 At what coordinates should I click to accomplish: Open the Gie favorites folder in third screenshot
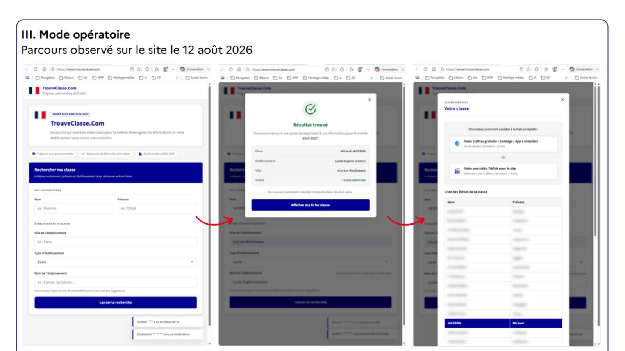(473, 78)
